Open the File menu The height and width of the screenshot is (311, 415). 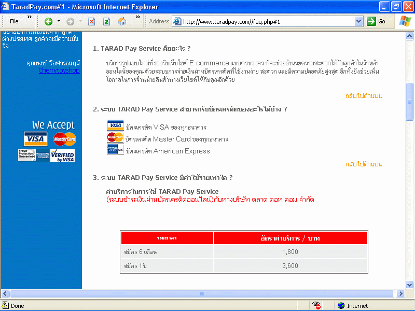click(14, 21)
